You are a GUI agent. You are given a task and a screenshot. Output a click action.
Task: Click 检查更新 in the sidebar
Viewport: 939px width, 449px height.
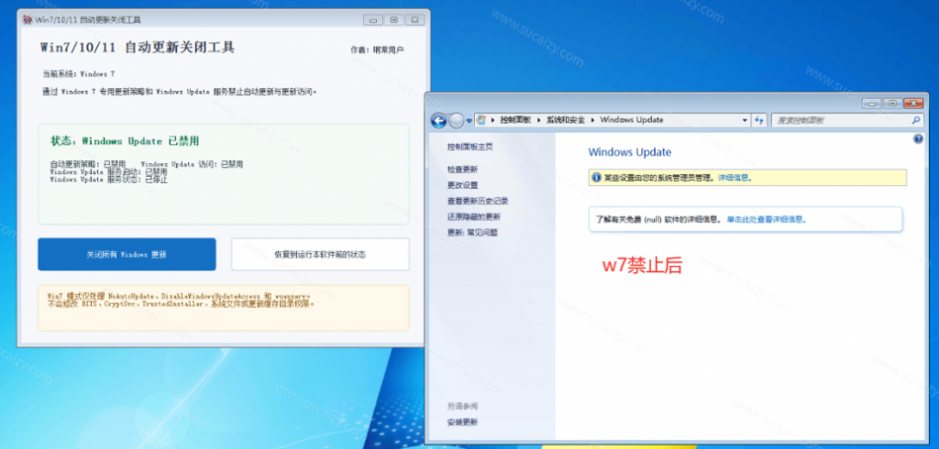(x=462, y=170)
